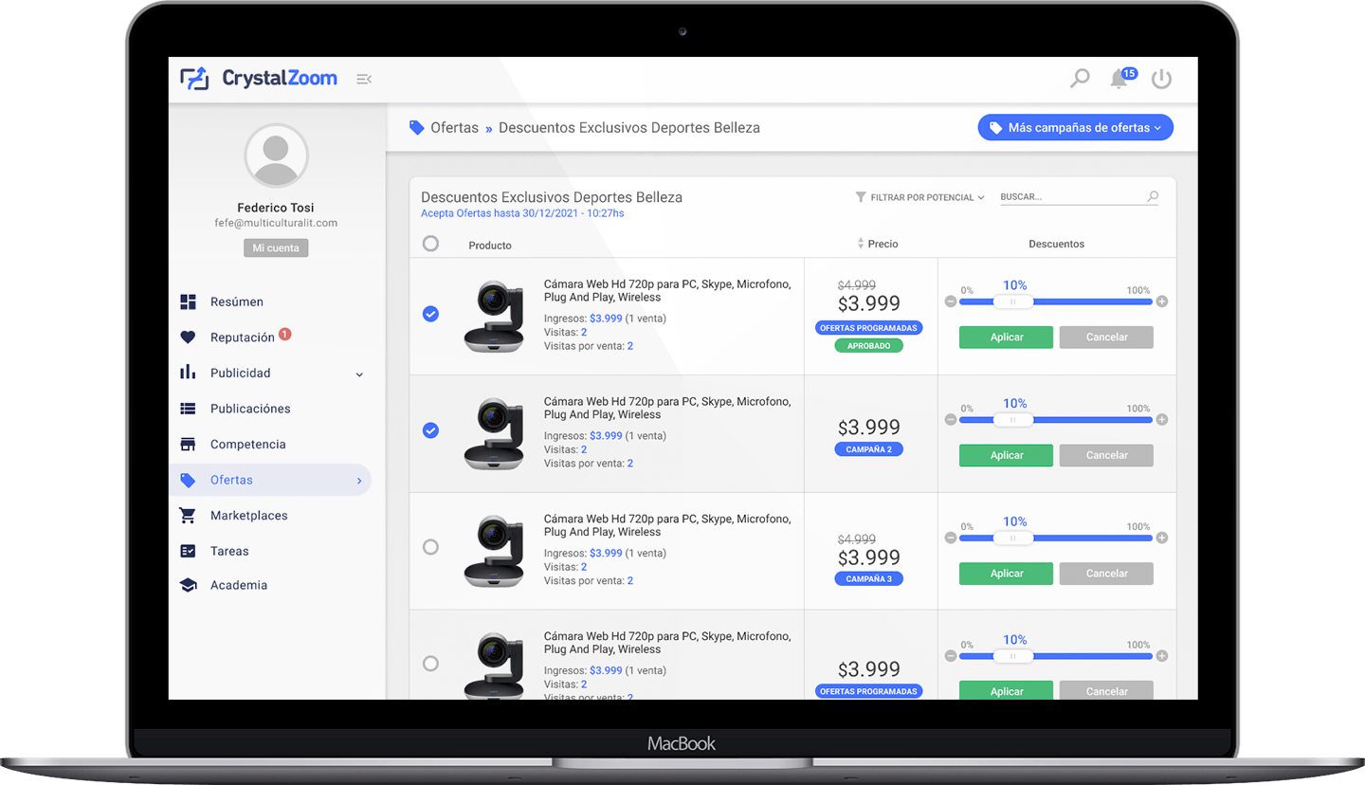Open the Más campañas de ofertas dropdown
The width and height of the screenshot is (1365, 785).
click(x=1075, y=128)
